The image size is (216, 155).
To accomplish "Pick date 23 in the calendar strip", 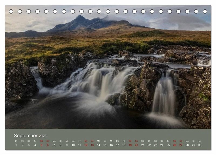I will [x=156, y=145].
